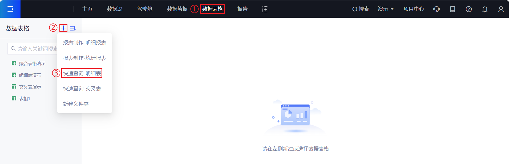The image size is (509, 164).
Task: Open the customer service headset icon
Action: (436, 9)
